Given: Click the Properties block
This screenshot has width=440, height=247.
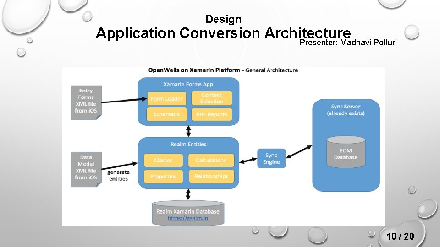Looking at the screenshot, I should coord(163,176).
